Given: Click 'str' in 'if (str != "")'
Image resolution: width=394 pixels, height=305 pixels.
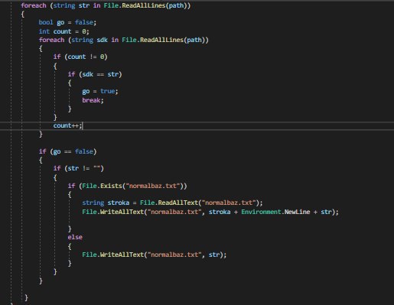Looking at the screenshot, I should (73, 168).
